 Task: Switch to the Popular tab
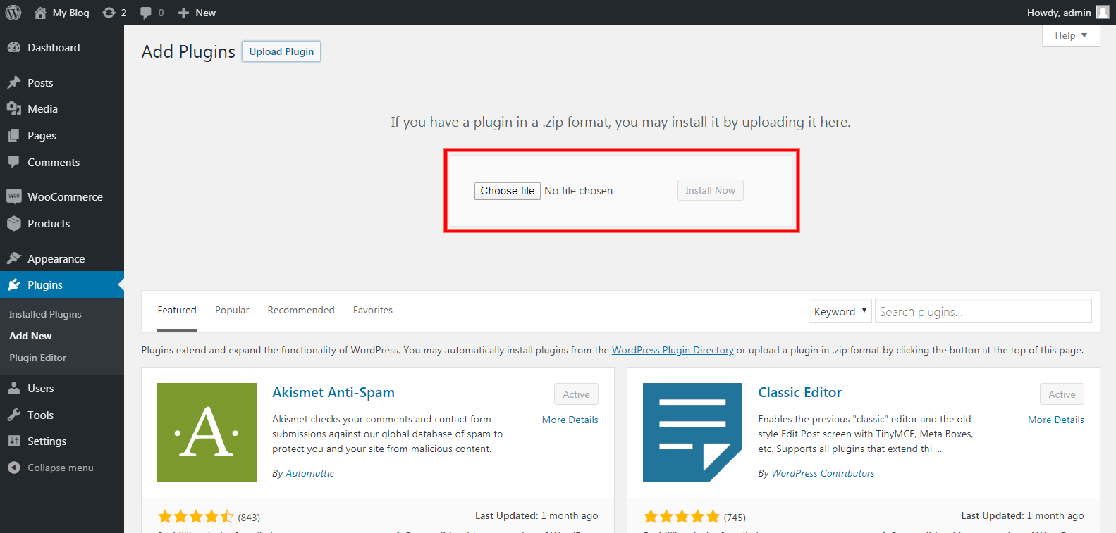(232, 310)
